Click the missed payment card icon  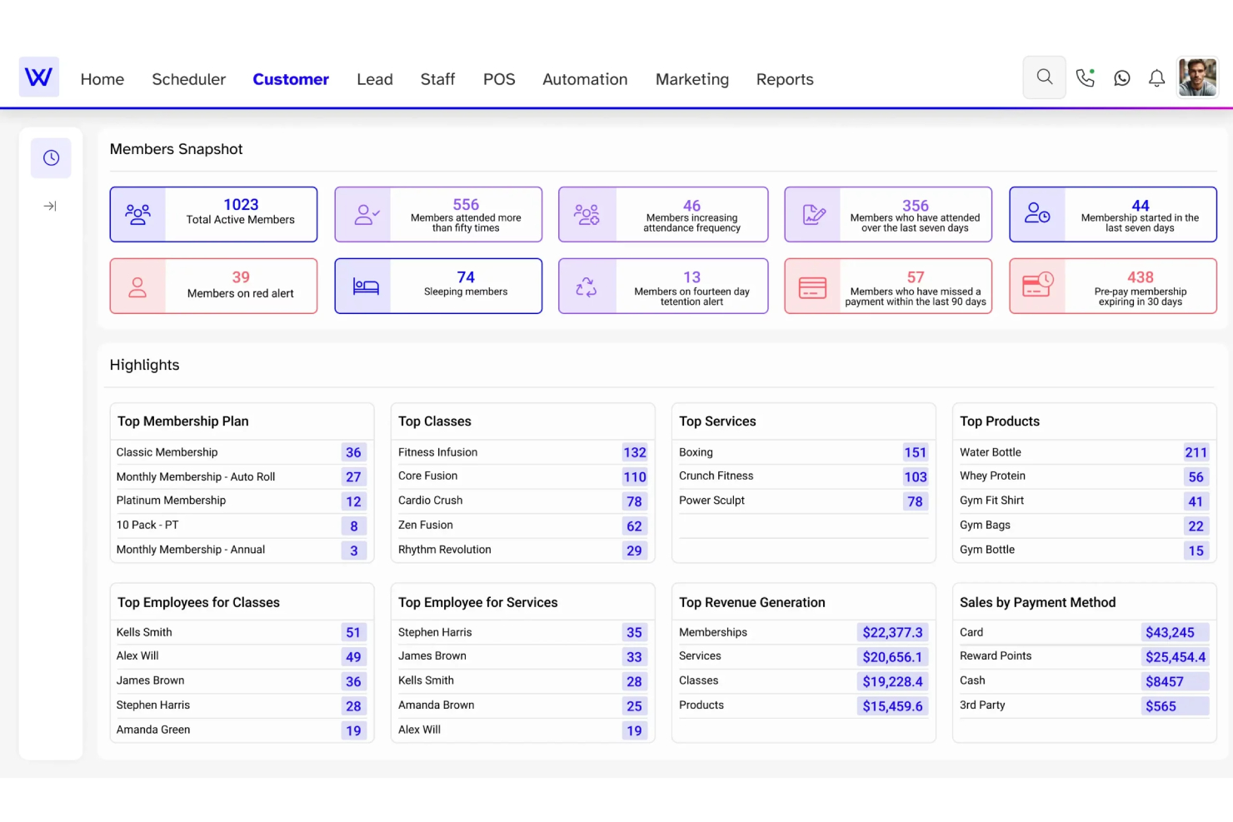(813, 286)
